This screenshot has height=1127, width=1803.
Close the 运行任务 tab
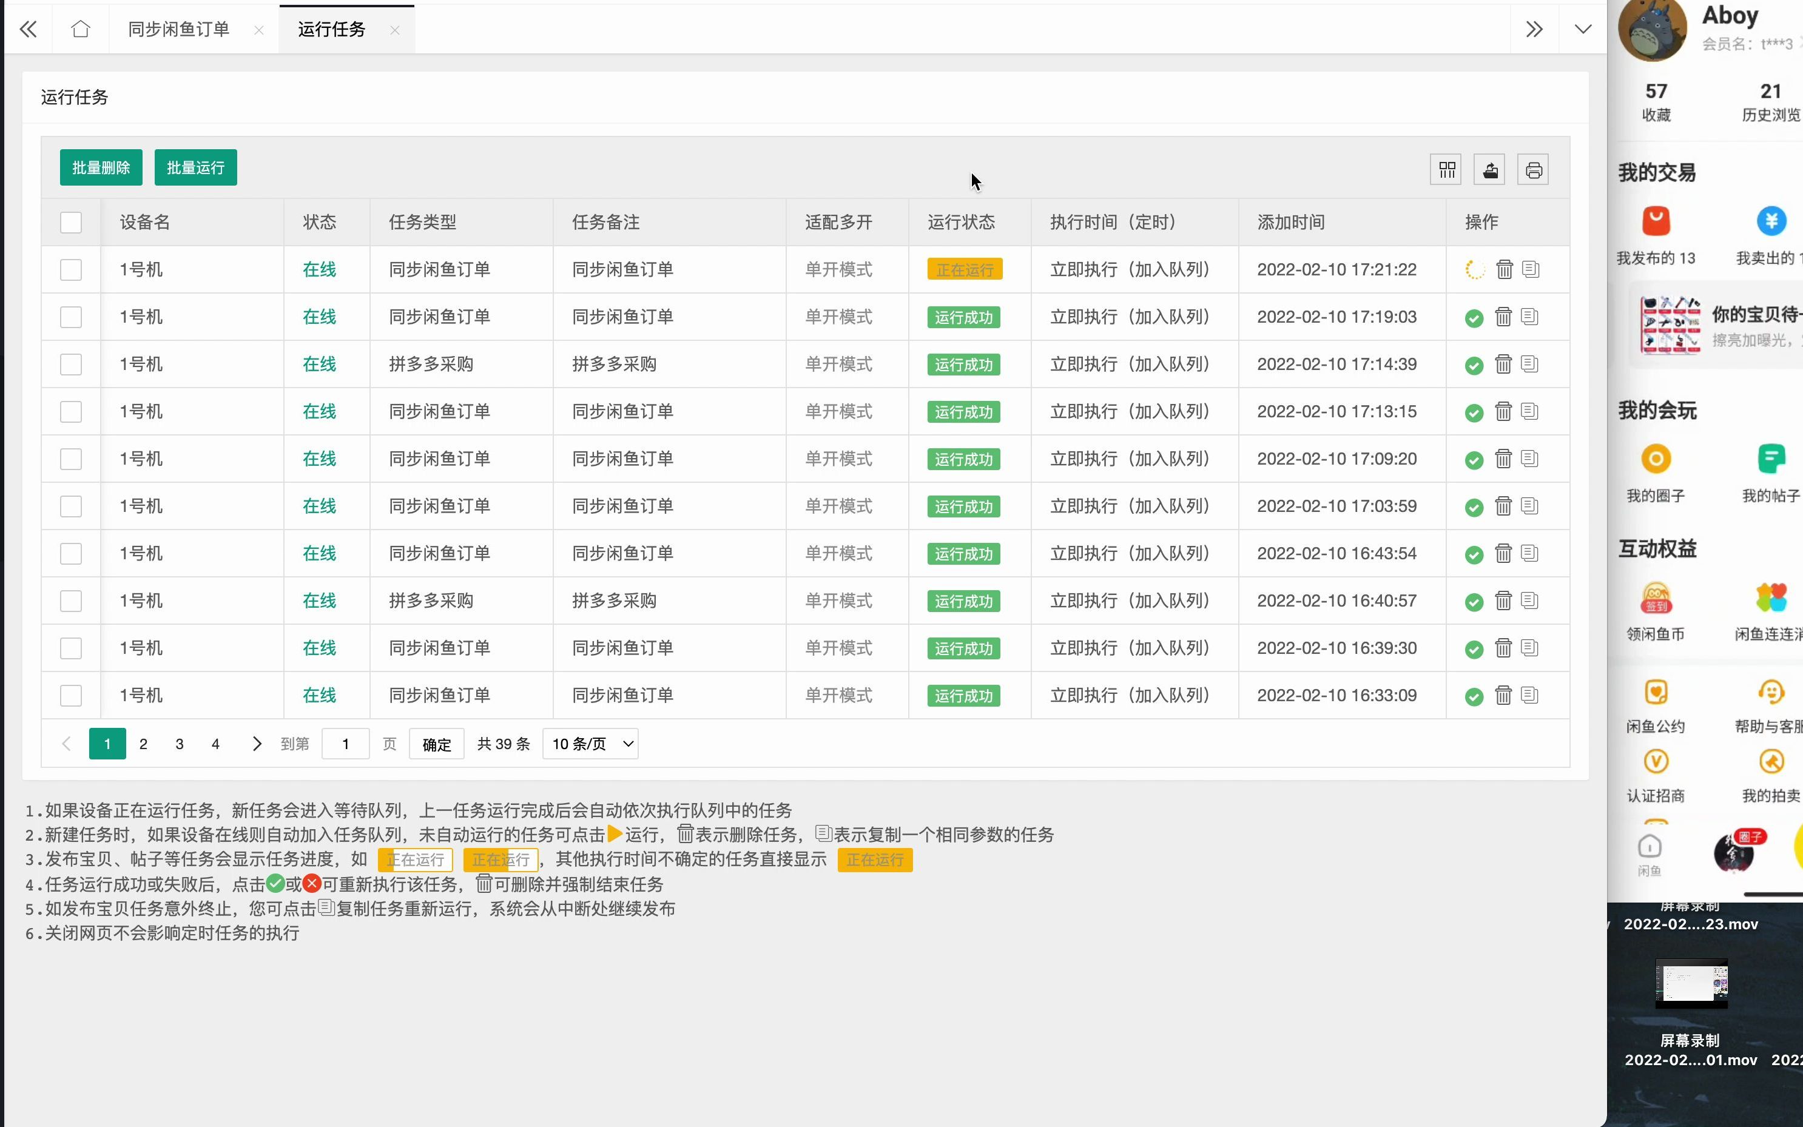point(395,30)
